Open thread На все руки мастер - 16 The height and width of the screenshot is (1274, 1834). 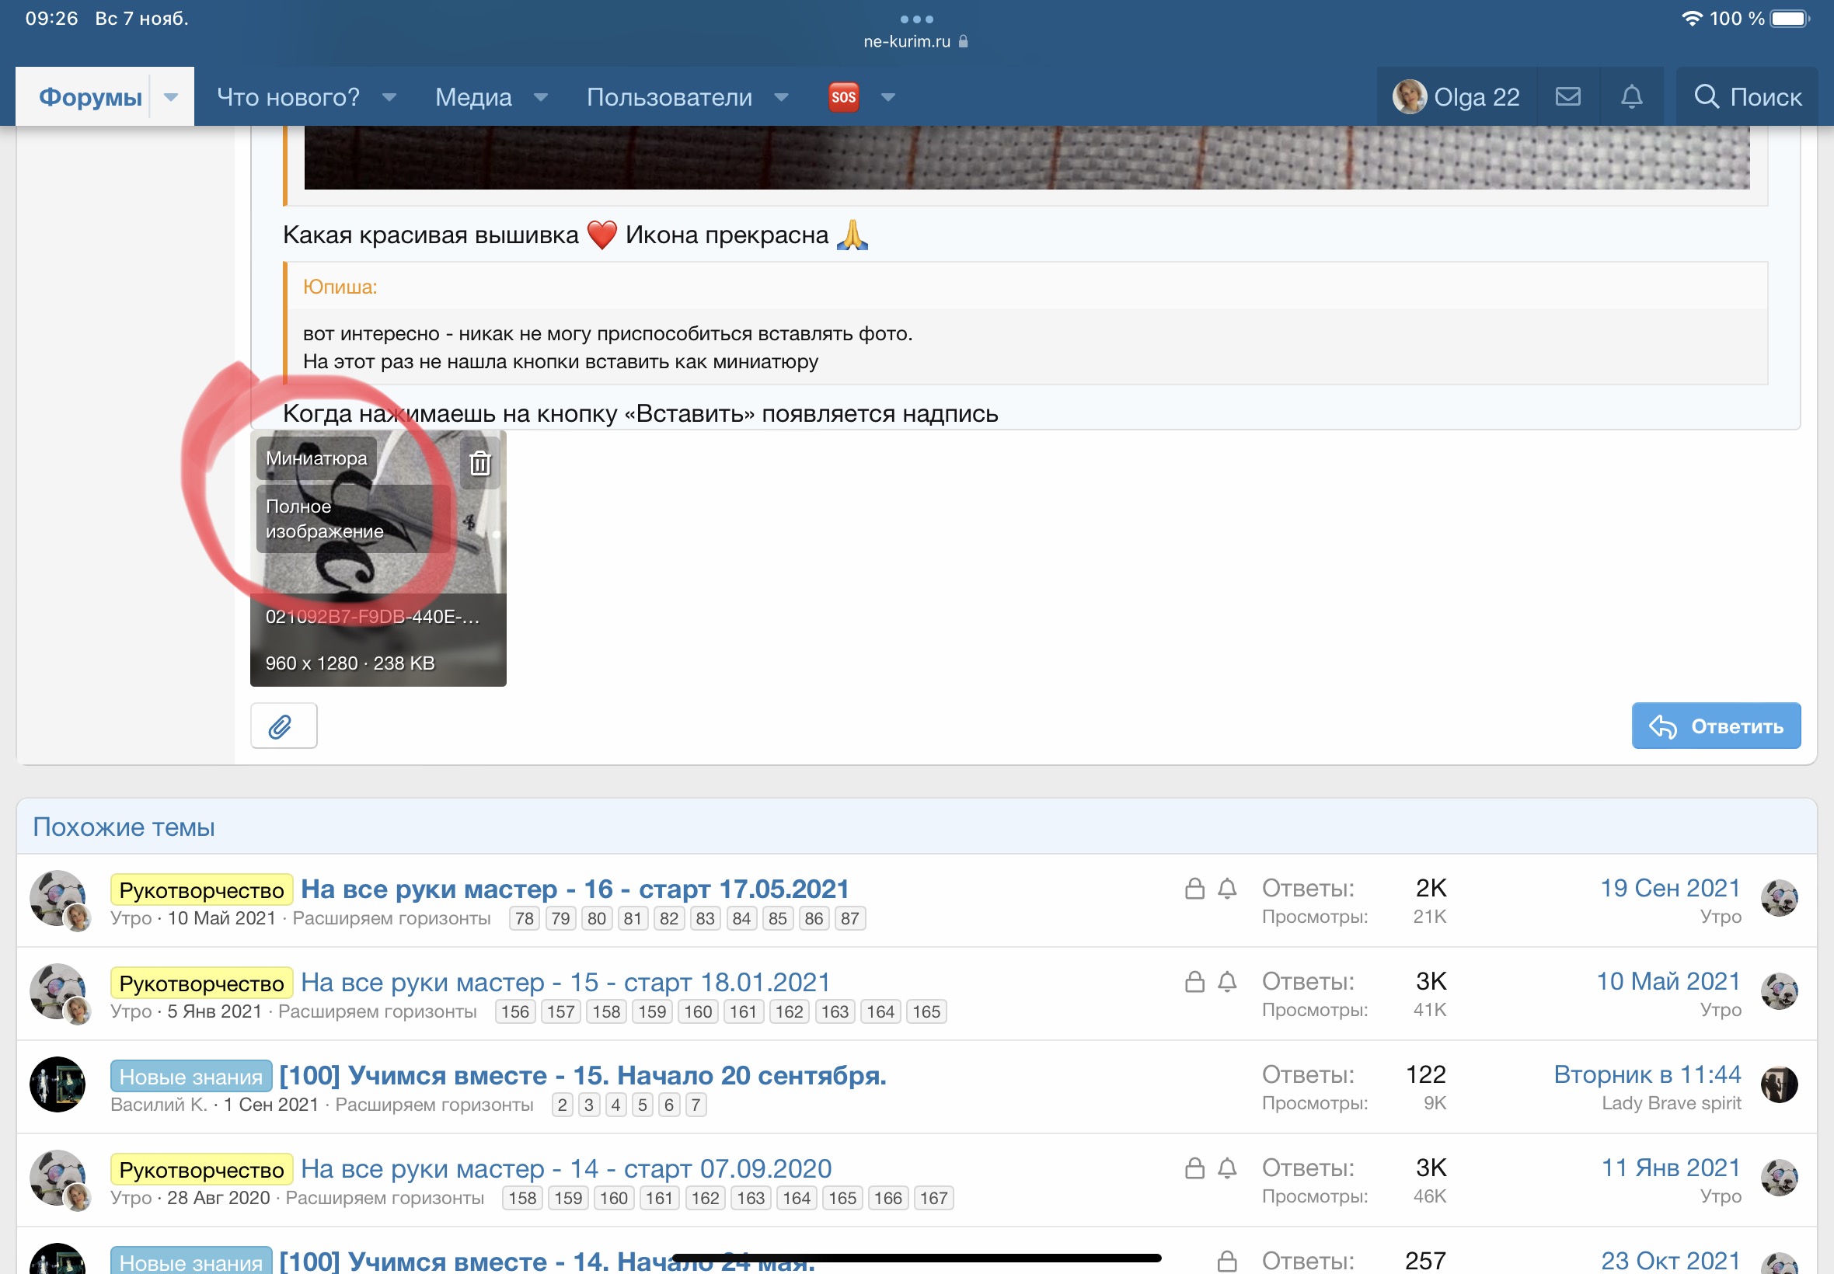574,889
